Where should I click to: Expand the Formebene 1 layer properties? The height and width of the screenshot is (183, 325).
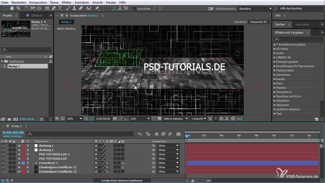[x=19, y=163]
